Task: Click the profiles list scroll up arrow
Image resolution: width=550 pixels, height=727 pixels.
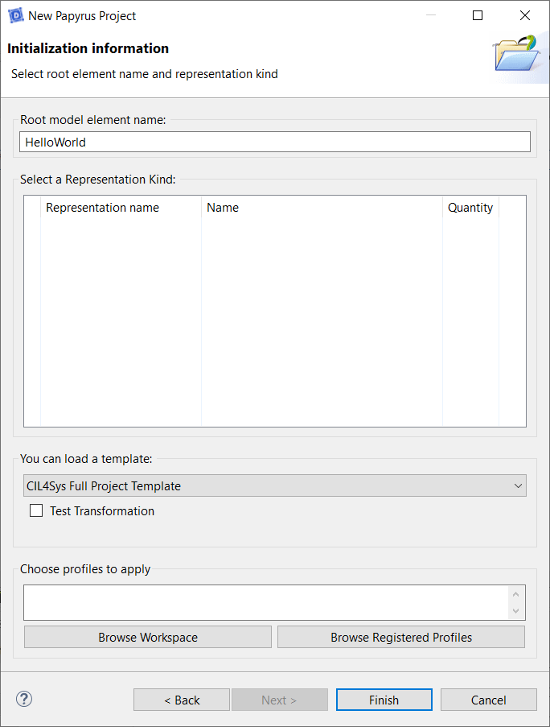Action: pyautogui.click(x=515, y=594)
